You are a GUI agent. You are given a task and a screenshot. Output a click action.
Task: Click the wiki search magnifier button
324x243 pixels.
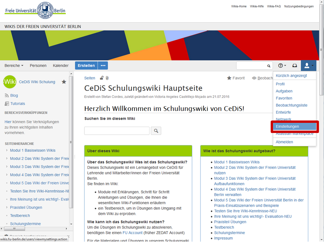point(156,131)
